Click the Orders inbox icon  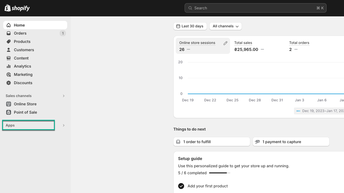click(9, 33)
